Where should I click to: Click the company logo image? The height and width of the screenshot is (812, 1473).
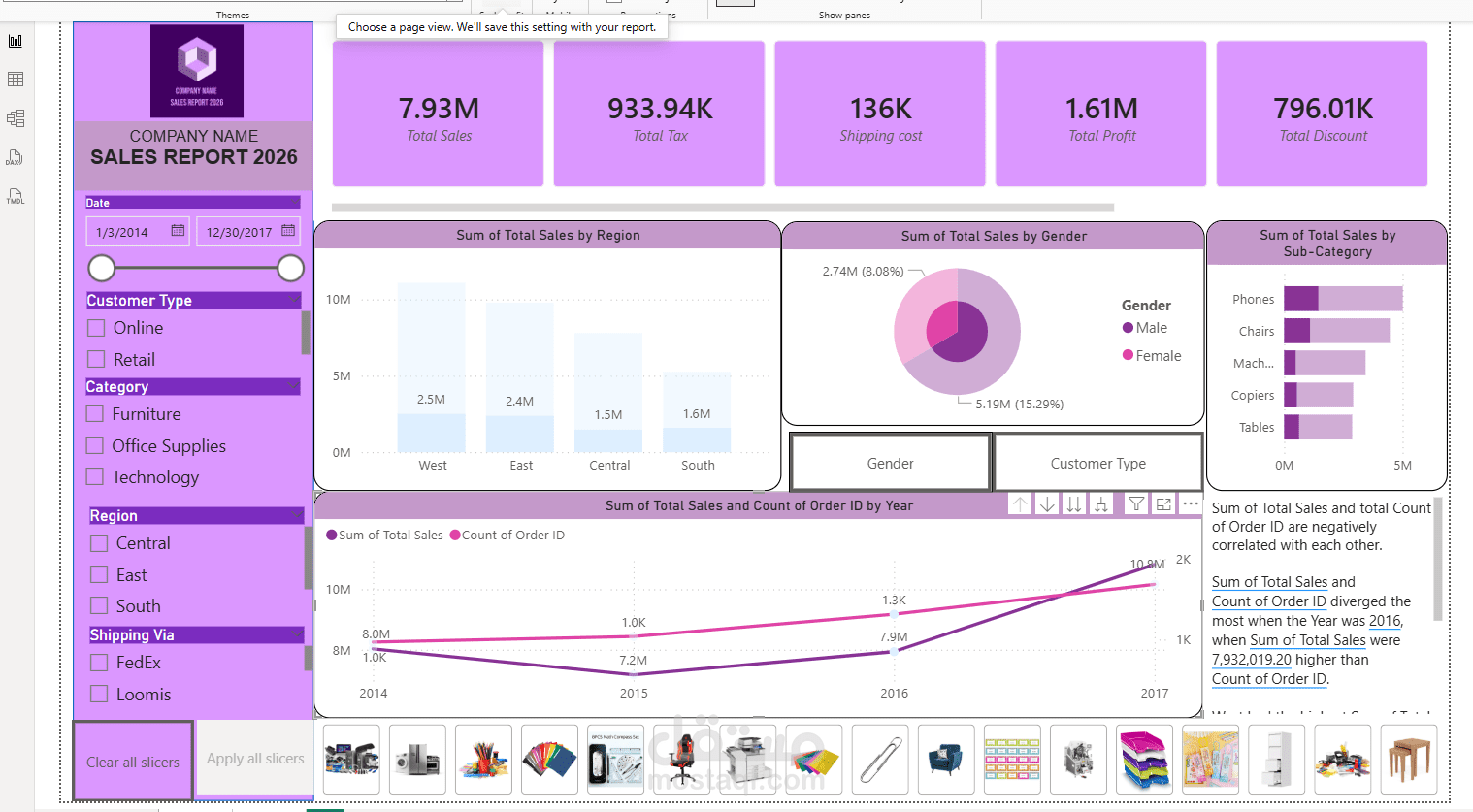click(x=197, y=71)
